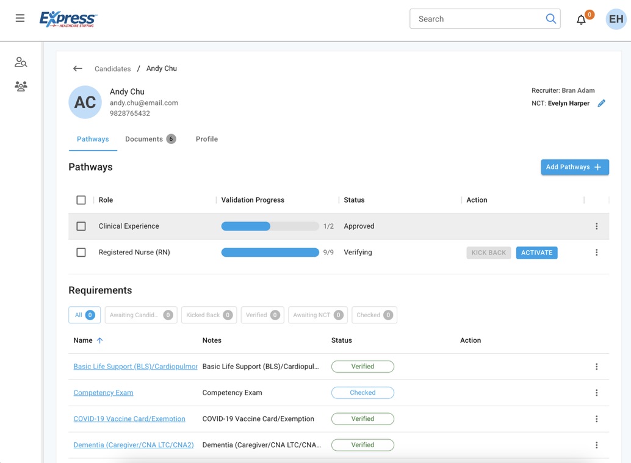The image size is (631, 463).
Task: Open the hamburger navigation menu
Action: point(20,18)
